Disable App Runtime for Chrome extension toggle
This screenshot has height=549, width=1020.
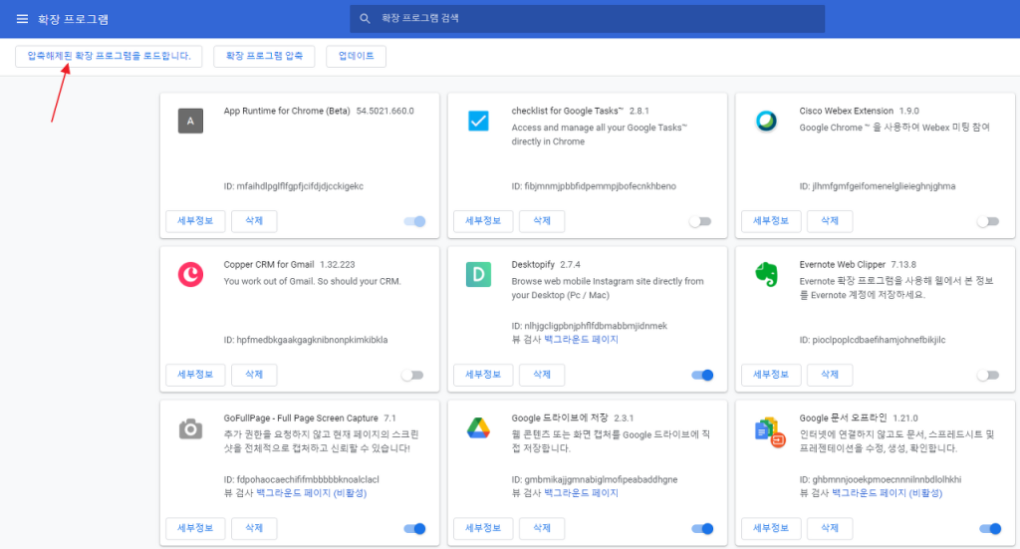click(414, 221)
